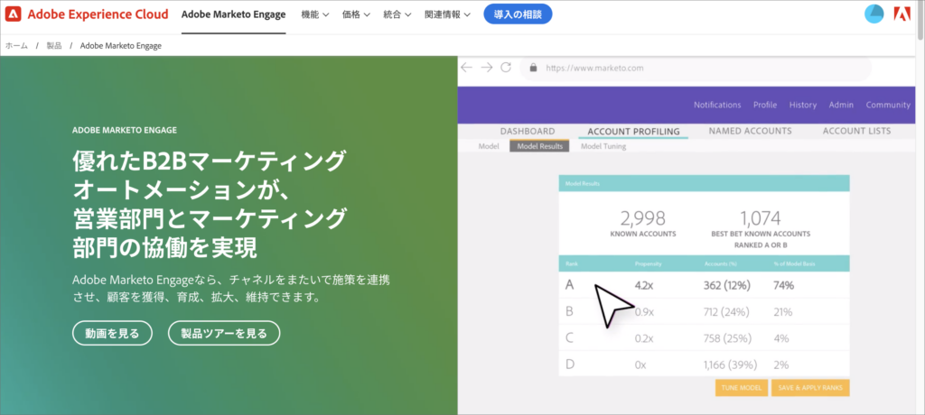
Task: Select the Model Results sub-tab
Action: point(540,146)
